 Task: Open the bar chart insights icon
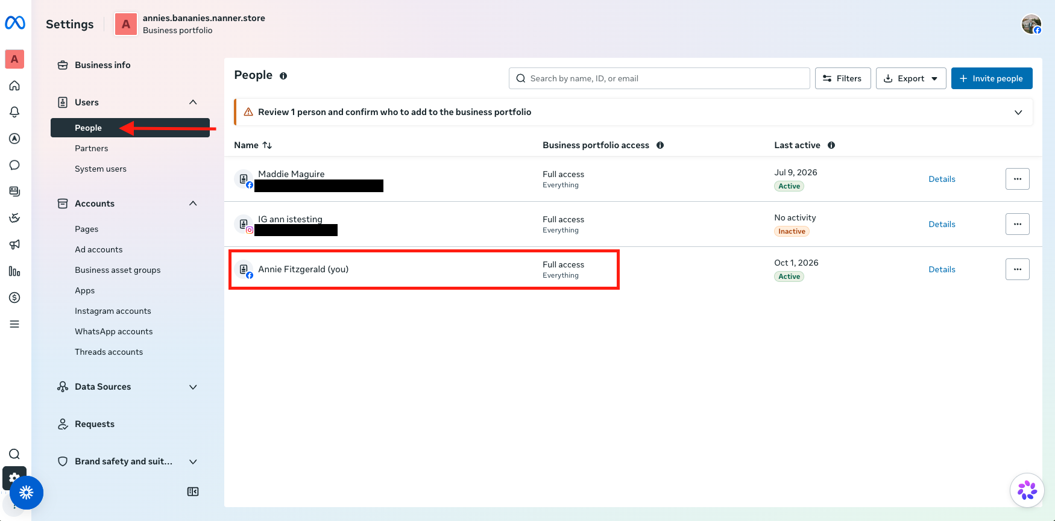pos(15,271)
